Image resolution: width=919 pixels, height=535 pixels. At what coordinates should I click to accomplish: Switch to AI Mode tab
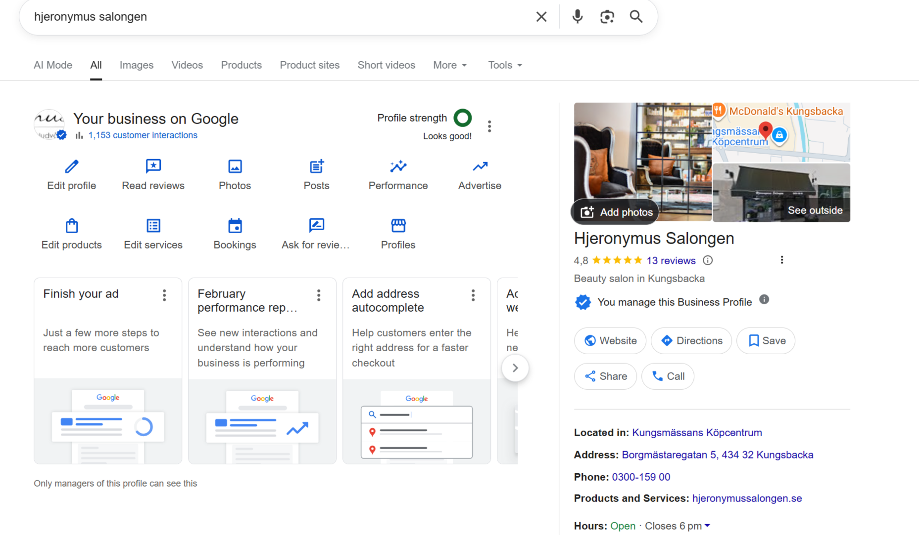pos(53,65)
